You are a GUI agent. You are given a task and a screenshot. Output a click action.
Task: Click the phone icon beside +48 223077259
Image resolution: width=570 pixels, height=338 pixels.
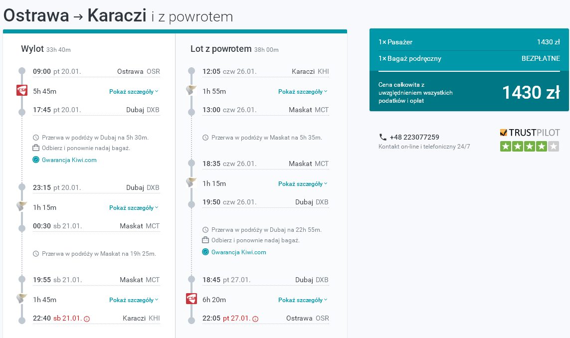383,137
